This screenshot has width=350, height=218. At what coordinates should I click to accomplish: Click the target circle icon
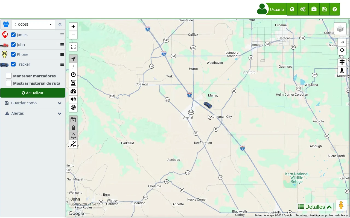[73, 107]
